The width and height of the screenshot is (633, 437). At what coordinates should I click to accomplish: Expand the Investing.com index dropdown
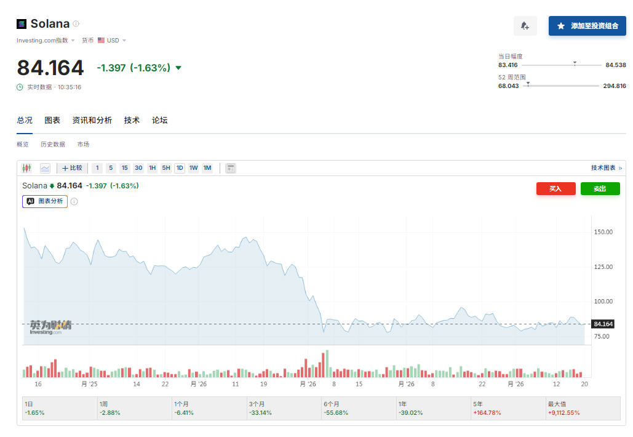point(46,41)
